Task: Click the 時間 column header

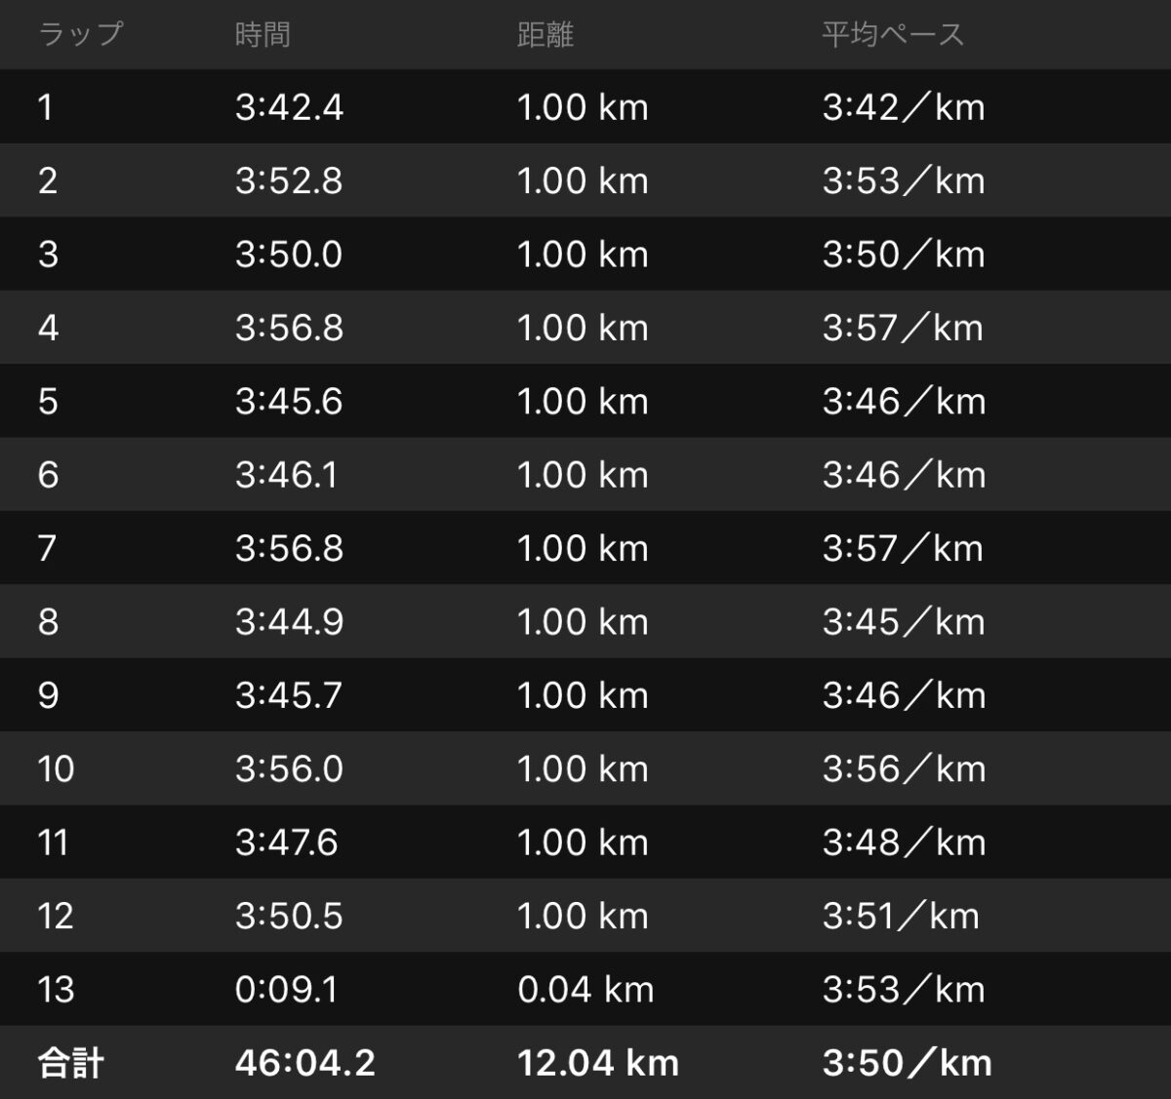Action: [262, 34]
